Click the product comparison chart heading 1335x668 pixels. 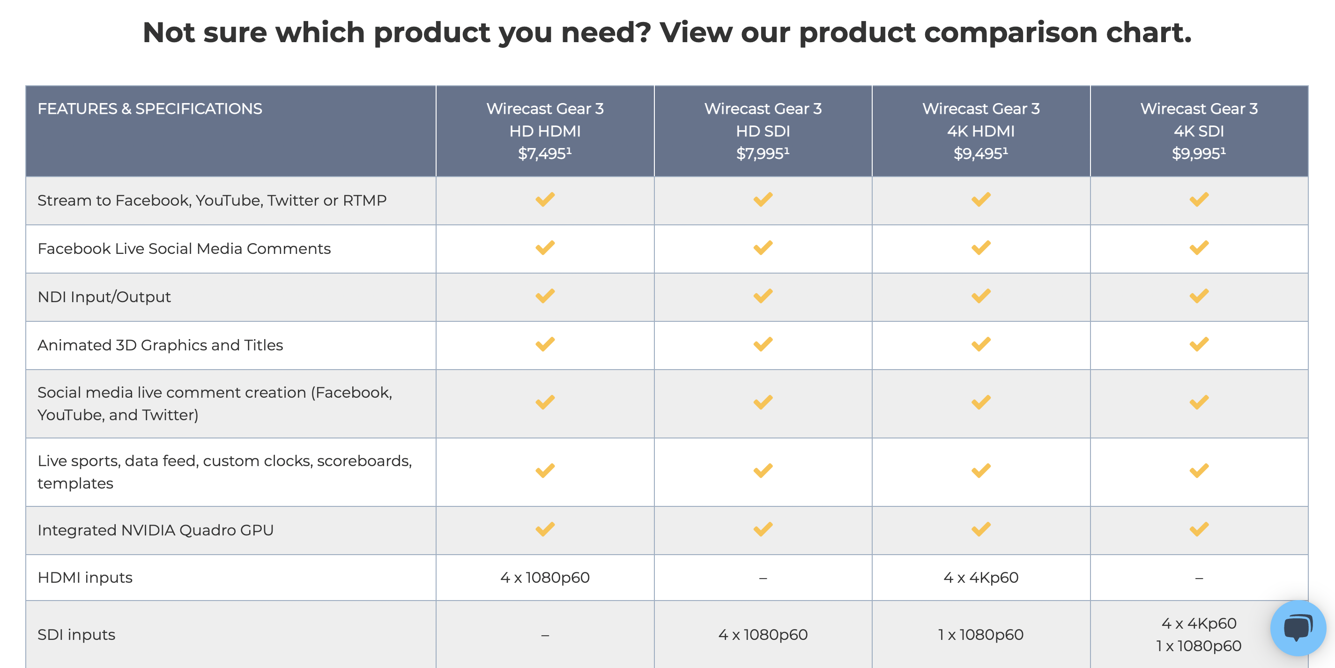tap(667, 32)
